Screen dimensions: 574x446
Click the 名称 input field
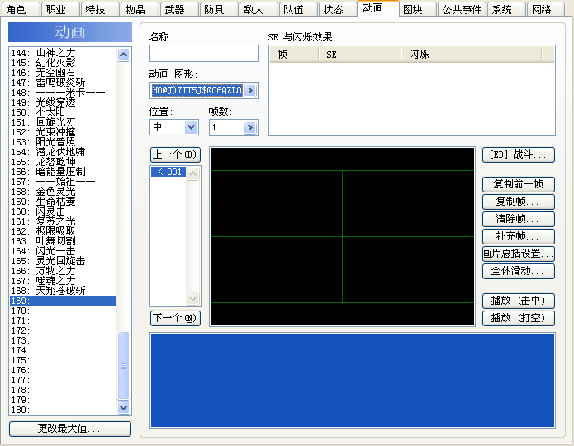click(x=204, y=54)
